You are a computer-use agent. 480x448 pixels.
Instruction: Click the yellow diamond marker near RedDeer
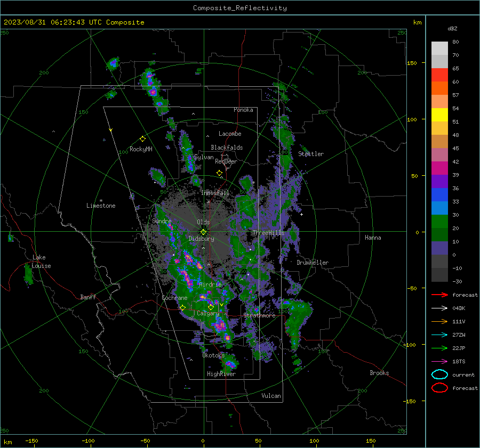219,173
